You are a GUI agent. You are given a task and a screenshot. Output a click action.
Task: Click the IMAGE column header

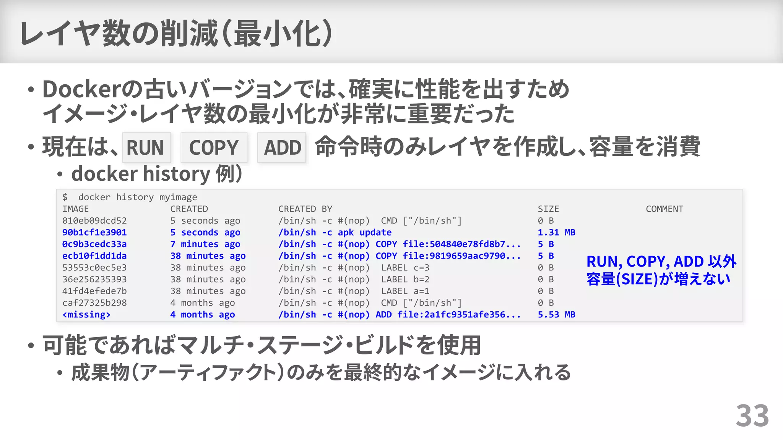[x=76, y=209]
